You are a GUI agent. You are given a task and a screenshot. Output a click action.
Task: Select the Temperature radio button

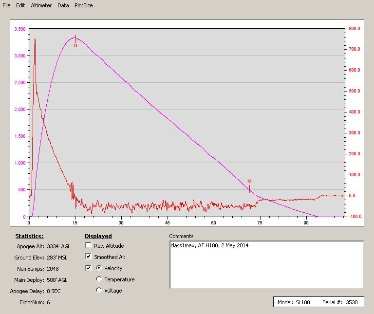tap(99, 279)
